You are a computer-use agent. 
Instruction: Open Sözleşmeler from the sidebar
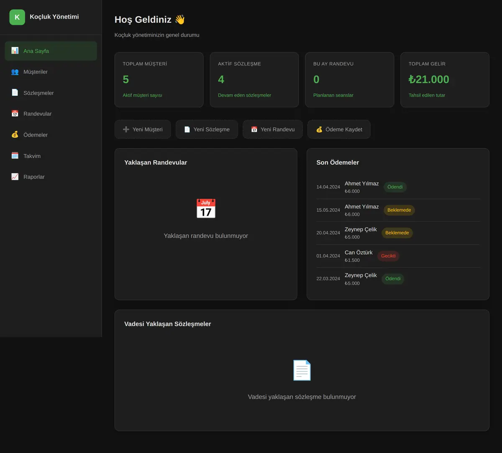(x=51, y=93)
